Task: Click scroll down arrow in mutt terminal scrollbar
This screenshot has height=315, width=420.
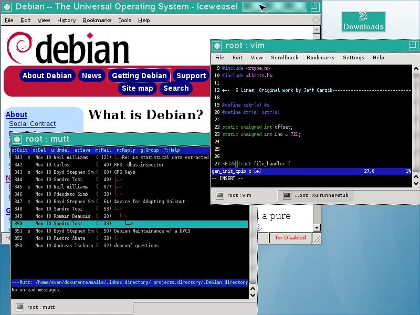Action: pos(253,295)
